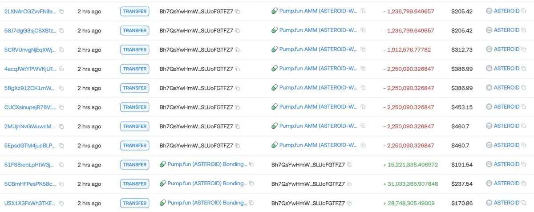534x212 pixels.
Task: Click pill icon beside Bonding Curve in $191.54 row
Action: tap(163, 164)
